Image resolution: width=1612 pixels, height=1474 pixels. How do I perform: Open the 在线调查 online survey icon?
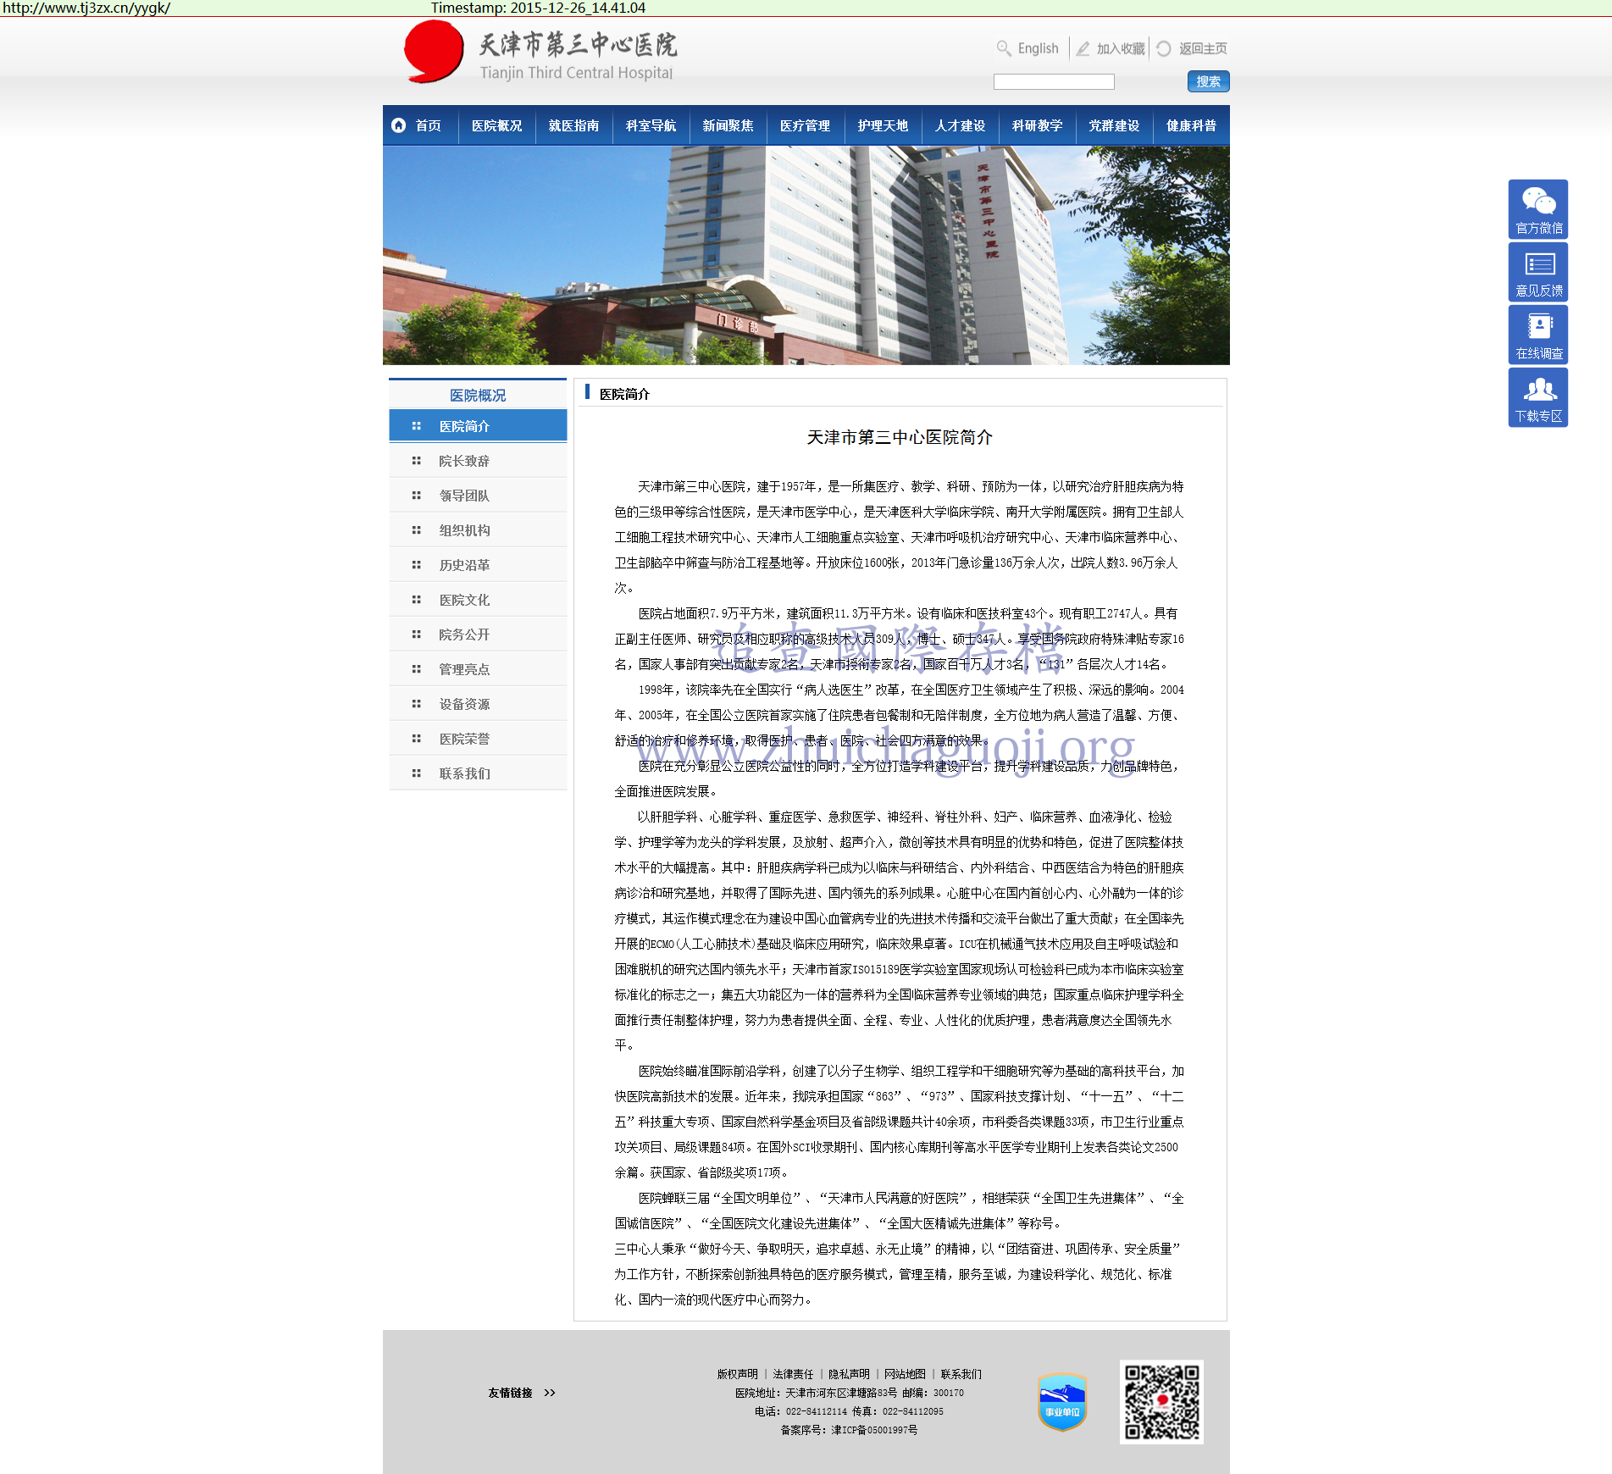(x=1537, y=334)
